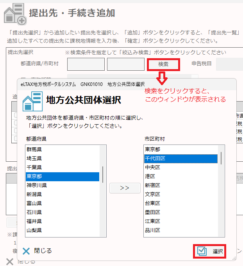Select 台東区 in municipality list
The image size is (243, 266).
click(181, 204)
